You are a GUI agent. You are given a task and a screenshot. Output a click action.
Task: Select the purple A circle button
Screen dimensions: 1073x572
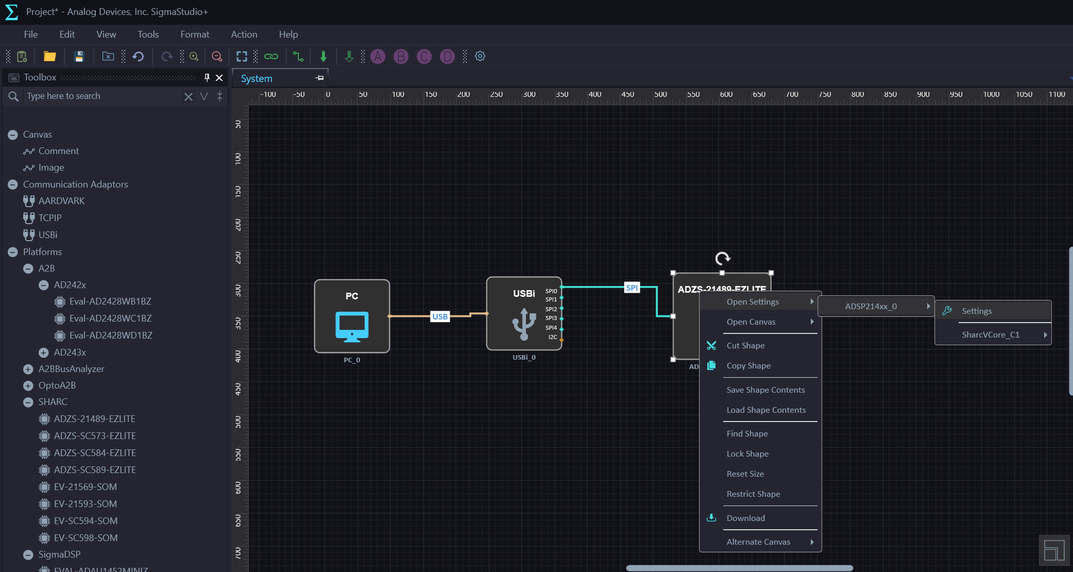click(x=378, y=56)
